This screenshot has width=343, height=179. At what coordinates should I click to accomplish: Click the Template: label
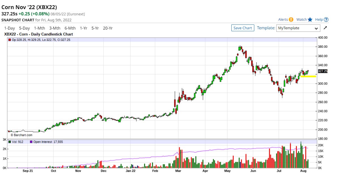tap(266, 28)
